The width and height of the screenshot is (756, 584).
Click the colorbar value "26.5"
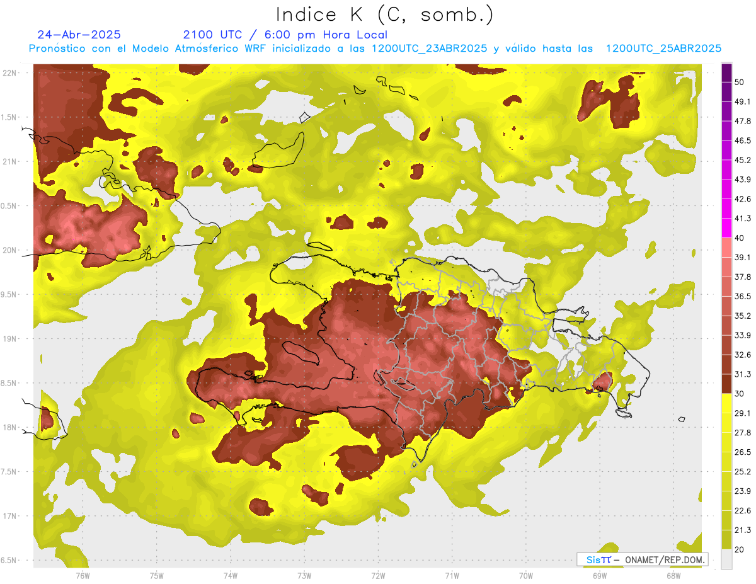tap(742, 452)
